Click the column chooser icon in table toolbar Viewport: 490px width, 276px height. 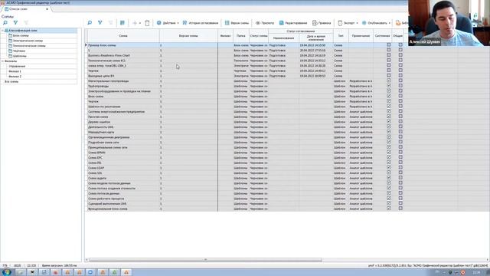coord(122,23)
